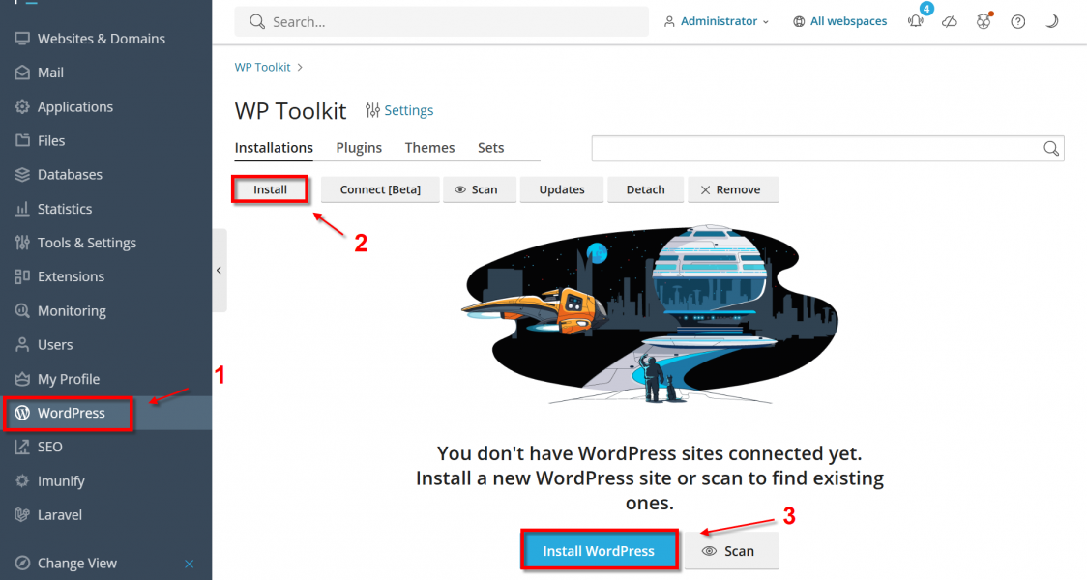
Task: Collapse the sidebar with arrow handle
Action: 220,271
